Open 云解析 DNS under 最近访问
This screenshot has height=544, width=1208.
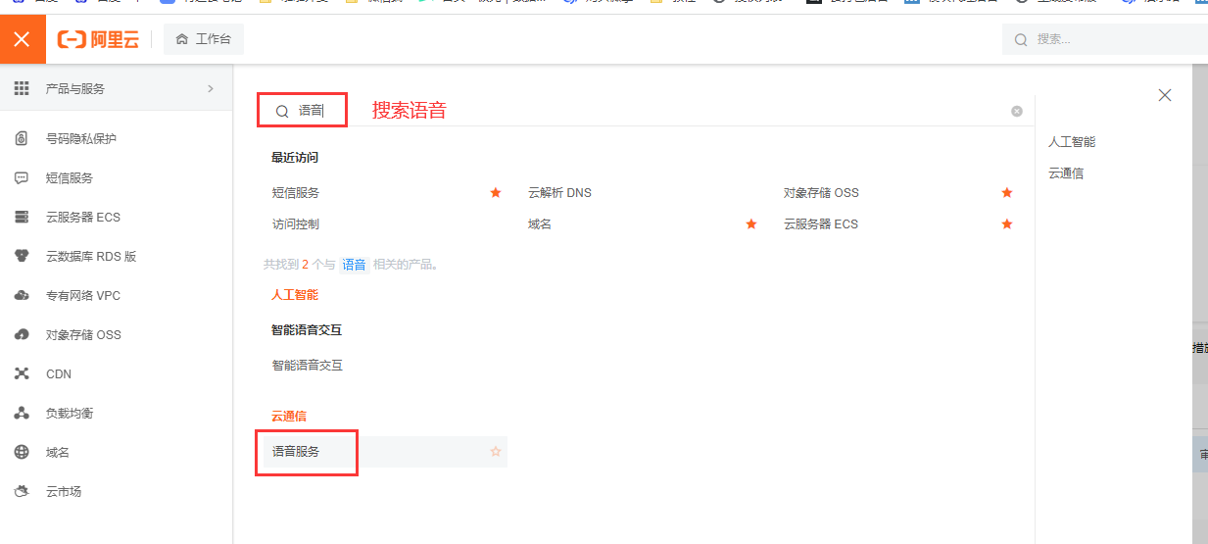click(559, 193)
